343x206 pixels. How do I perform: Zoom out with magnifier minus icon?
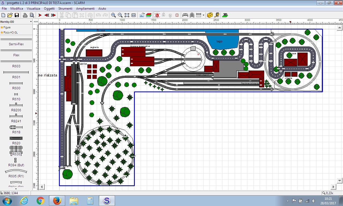coord(120,15)
